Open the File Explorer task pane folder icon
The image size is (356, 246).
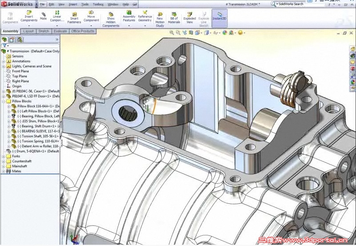[x=352, y=62]
